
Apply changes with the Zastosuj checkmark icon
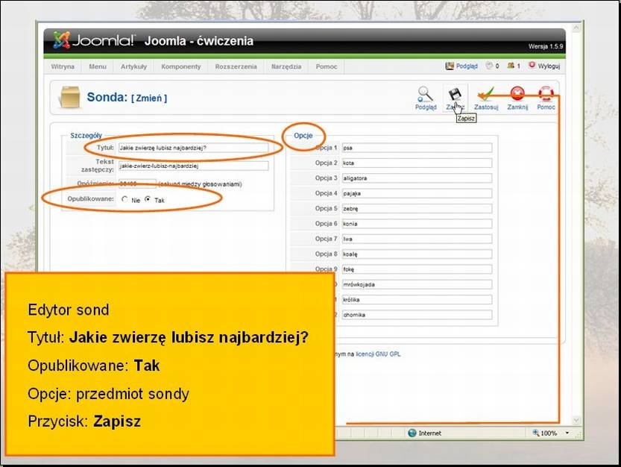point(486,94)
